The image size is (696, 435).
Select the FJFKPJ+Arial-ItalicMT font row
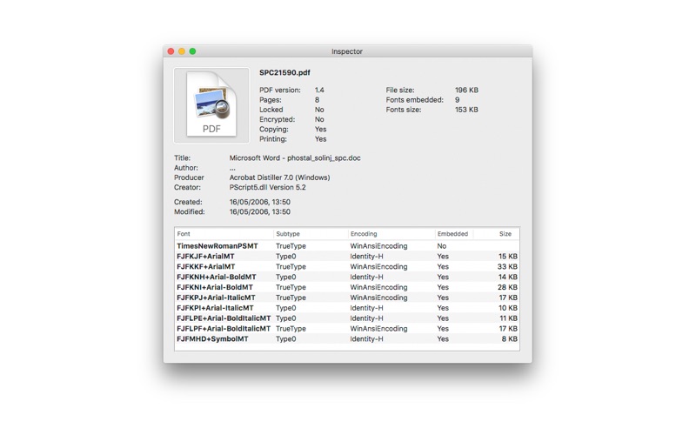click(x=347, y=298)
